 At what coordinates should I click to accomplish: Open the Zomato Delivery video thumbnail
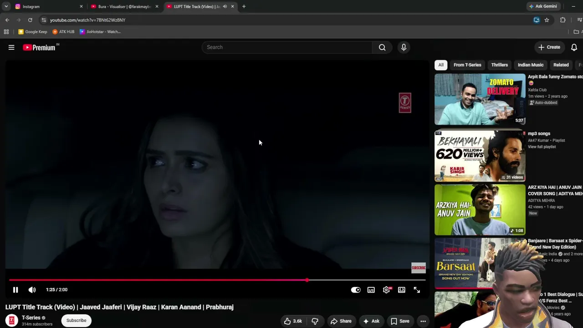pyautogui.click(x=480, y=99)
